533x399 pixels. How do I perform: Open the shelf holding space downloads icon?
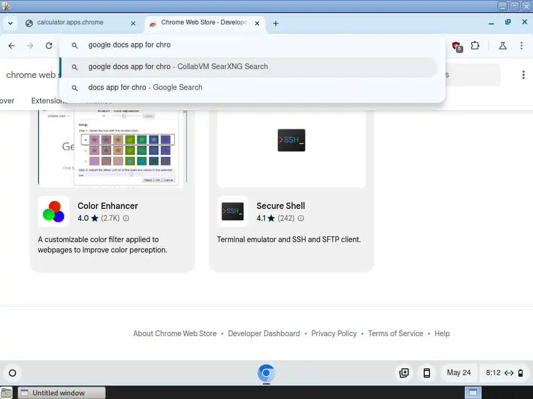pos(404,373)
